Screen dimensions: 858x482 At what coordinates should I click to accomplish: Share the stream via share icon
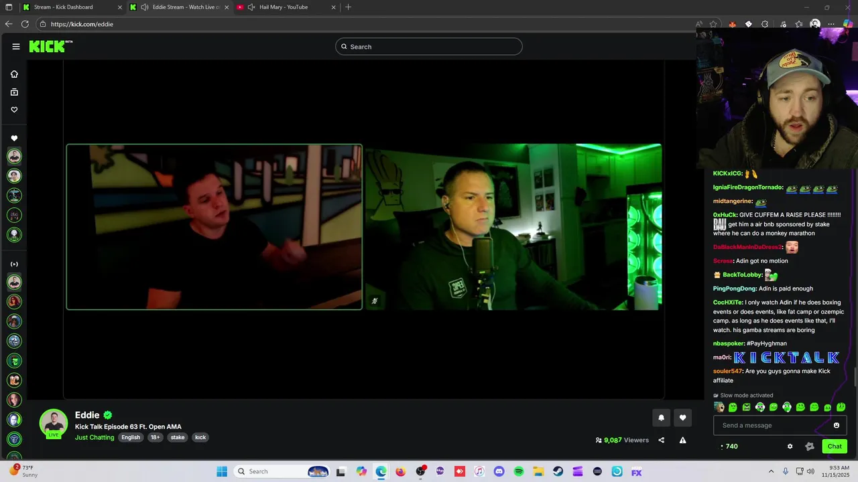click(x=662, y=440)
